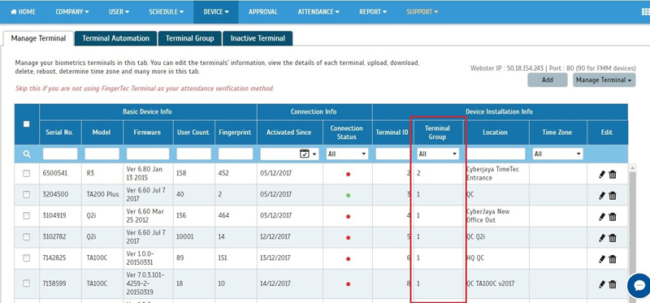The image size is (650, 303).
Task: Go to HOME page
Action: tap(23, 12)
